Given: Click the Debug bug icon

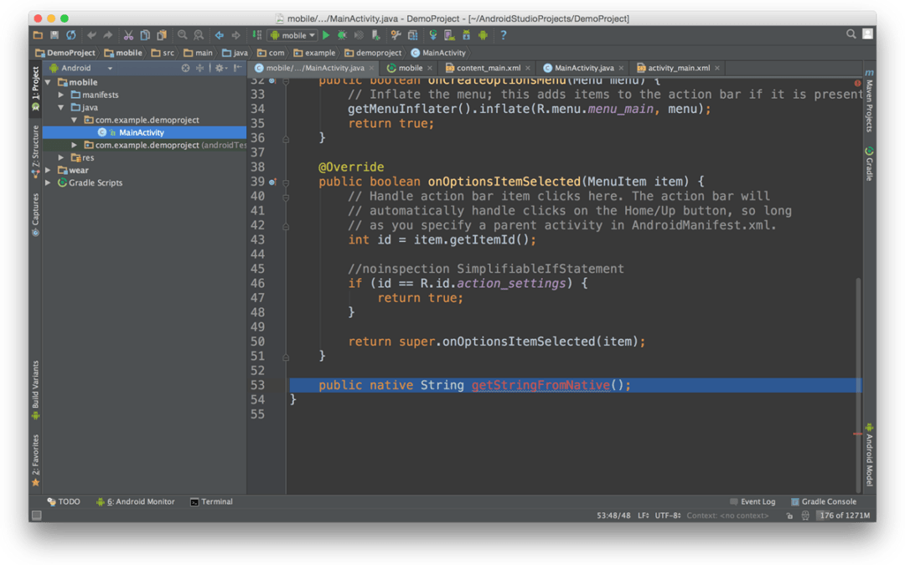Looking at the screenshot, I should tap(342, 35).
